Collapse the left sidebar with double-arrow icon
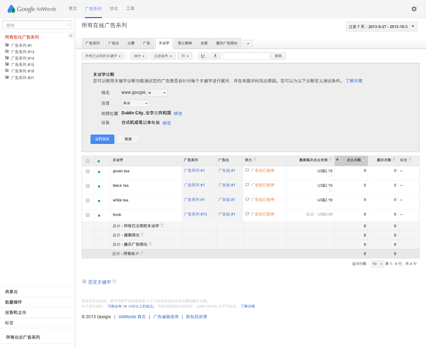426x347 pixels. [70, 36]
